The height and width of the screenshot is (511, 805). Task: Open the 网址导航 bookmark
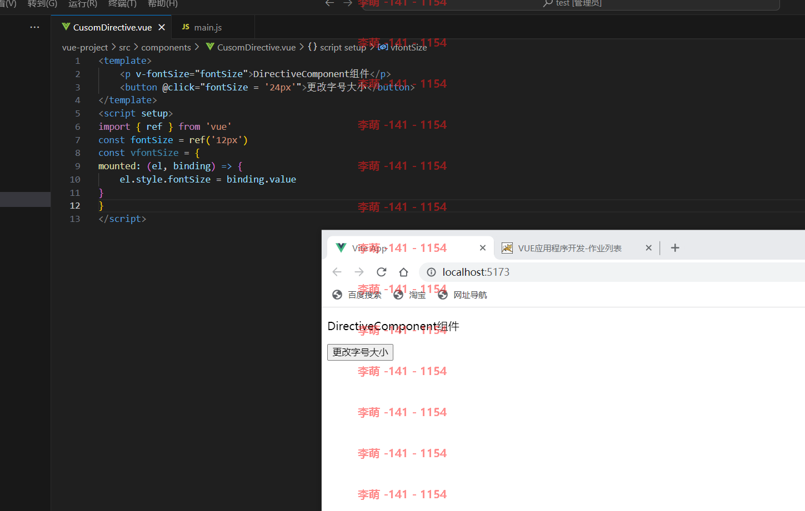click(x=462, y=295)
